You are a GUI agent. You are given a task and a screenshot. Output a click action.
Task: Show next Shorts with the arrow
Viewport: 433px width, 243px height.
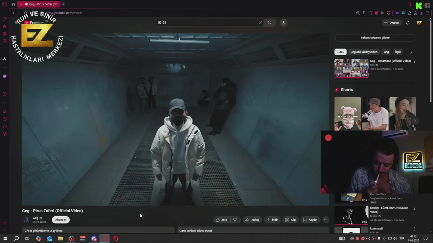(x=415, y=121)
